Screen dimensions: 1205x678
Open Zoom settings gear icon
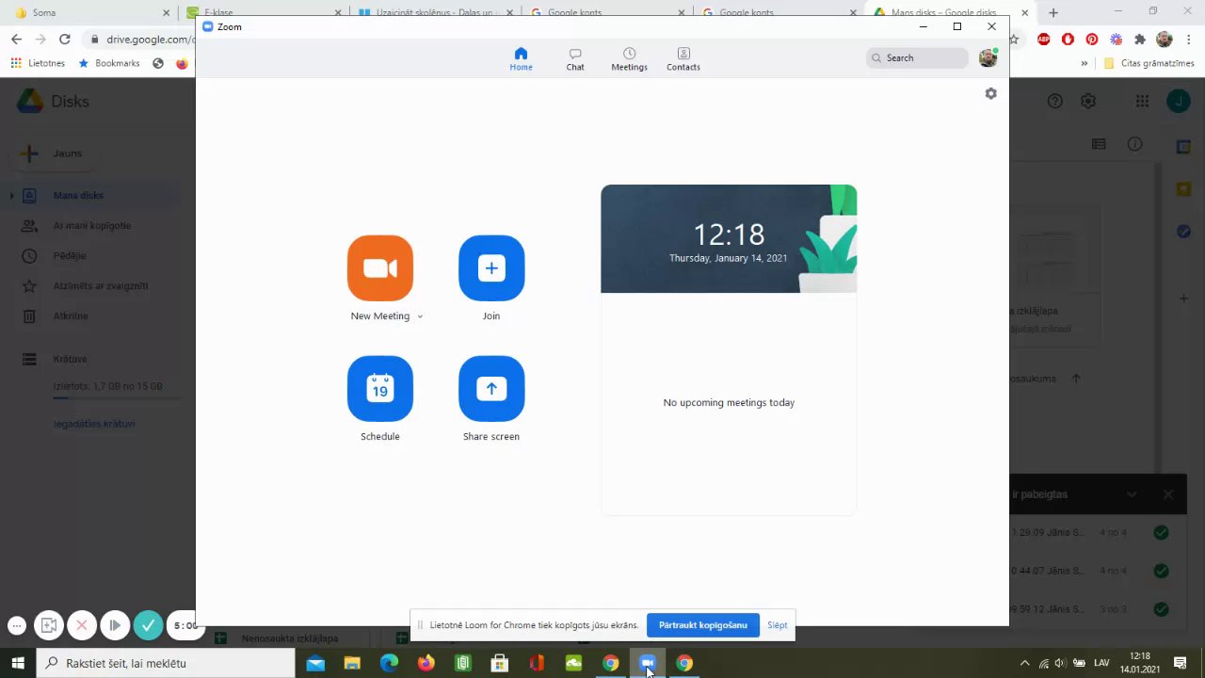pyautogui.click(x=990, y=93)
